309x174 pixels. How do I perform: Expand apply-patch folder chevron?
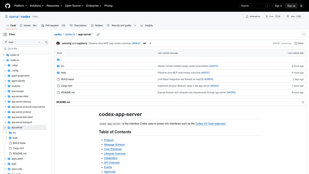click(x=5, y=159)
